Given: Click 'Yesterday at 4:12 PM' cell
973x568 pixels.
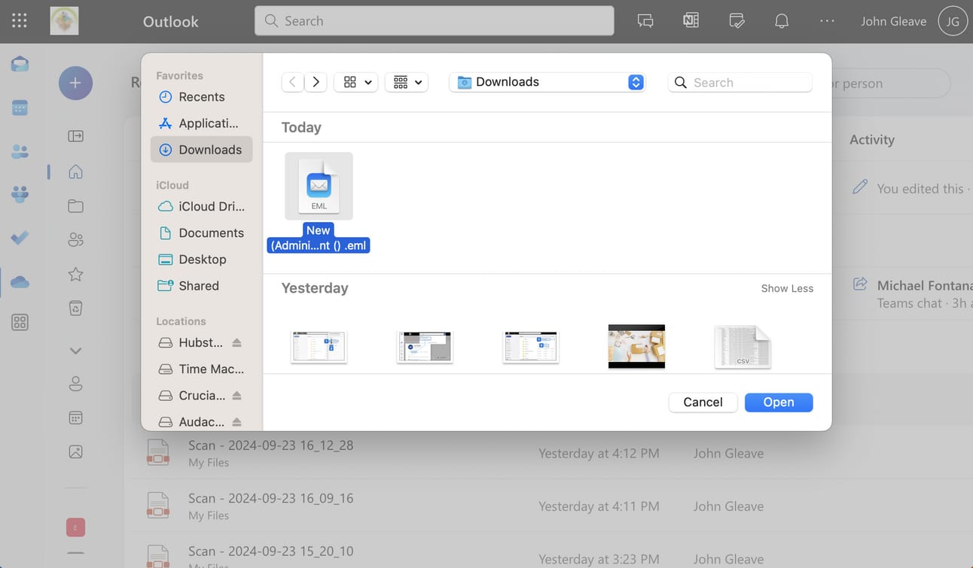Looking at the screenshot, I should [599, 453].
